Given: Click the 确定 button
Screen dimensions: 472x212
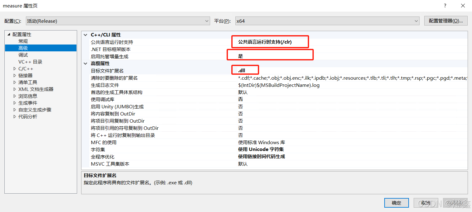Looking at the screenshot, I should [x=396, y=203].
